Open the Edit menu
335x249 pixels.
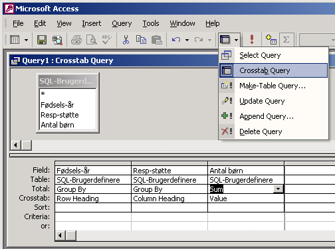pos(40,23)
